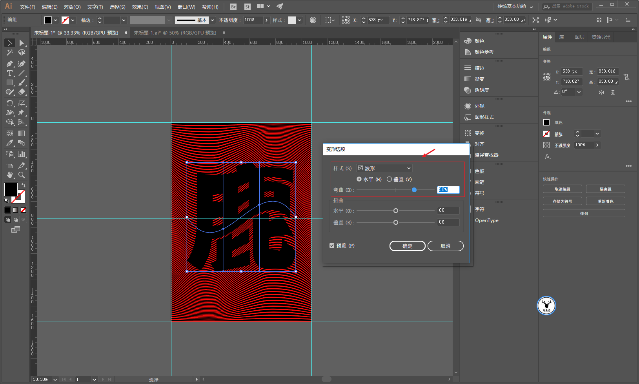Open arrange documents dropdown in menu bar
639x384 pixels.
[x=264, y=6]
